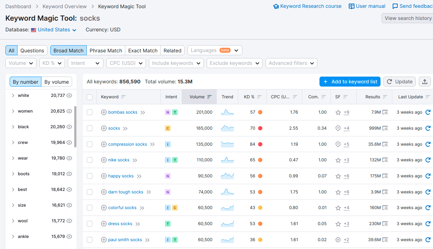Screen dimensions: 433x249
Task: Switch groups to By volume
Action: (56, 82)
